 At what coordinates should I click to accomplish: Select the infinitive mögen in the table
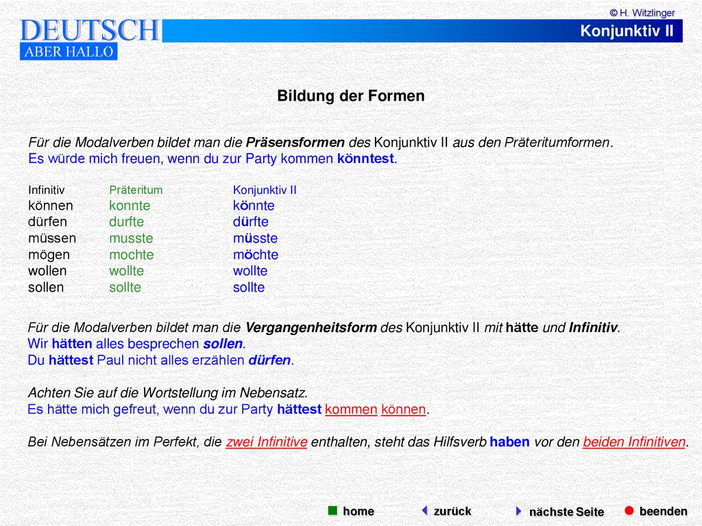click(49, 255)
